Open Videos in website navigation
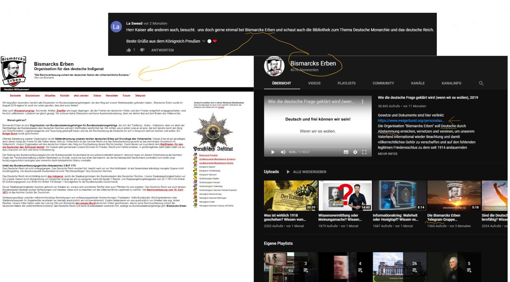Image resolution: width=510 pixels, height=282 pixels. click(97, 95)
